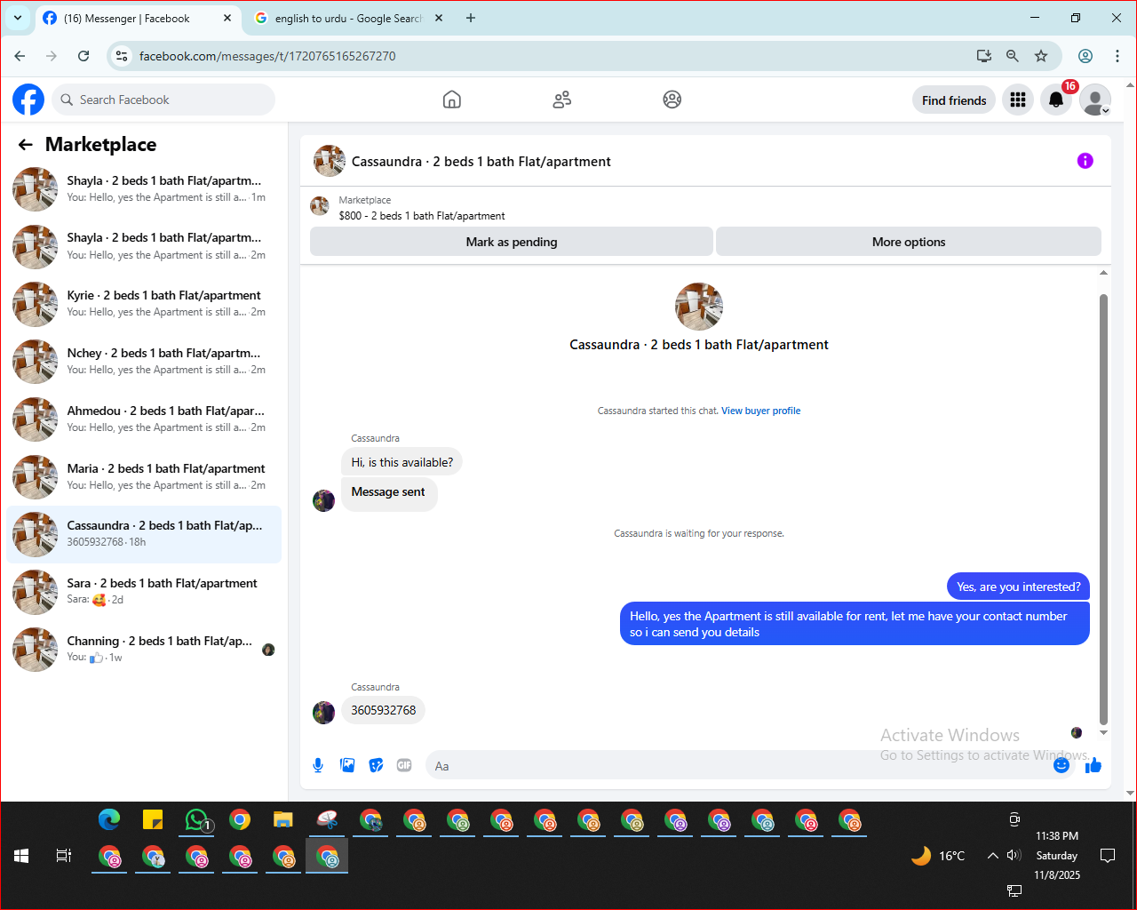Viewport: 1137px width, 910px height.
Task: Open the Ahmedou conversation
Action: 144,419
